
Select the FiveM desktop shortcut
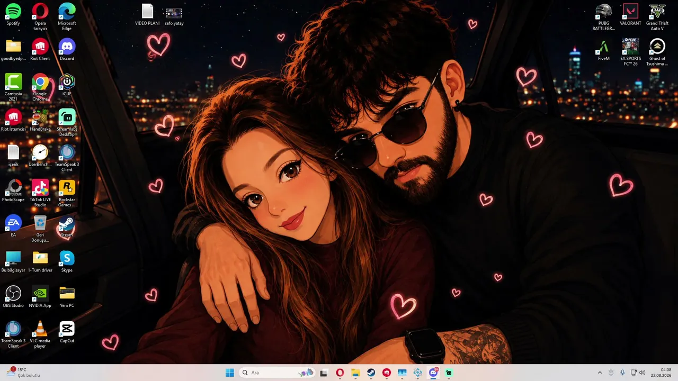click(x=604, y=50)
